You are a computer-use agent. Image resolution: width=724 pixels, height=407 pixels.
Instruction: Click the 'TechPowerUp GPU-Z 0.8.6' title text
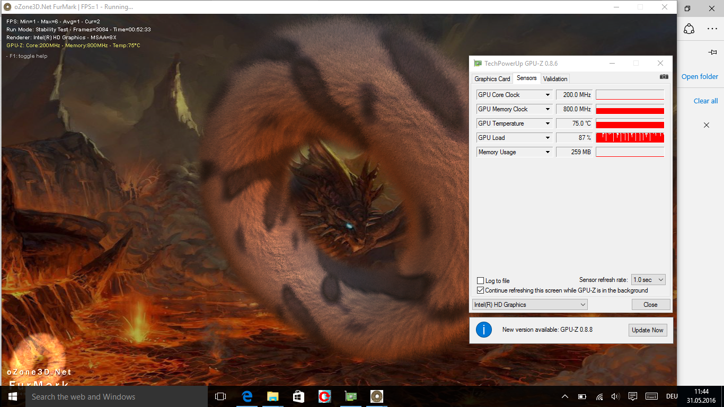[521, 64]
